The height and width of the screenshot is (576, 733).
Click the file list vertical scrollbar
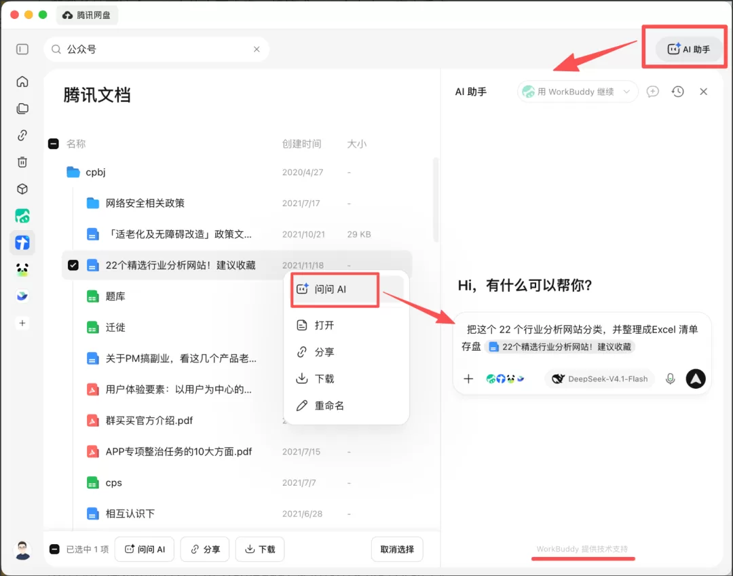tap(436, 200)
